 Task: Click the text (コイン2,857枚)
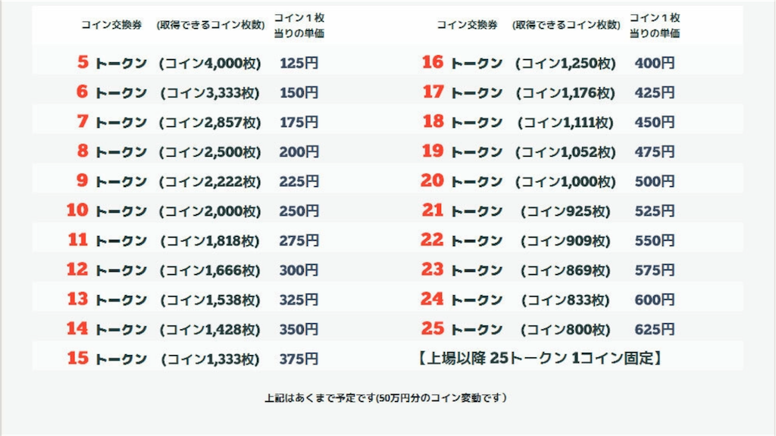210,123
